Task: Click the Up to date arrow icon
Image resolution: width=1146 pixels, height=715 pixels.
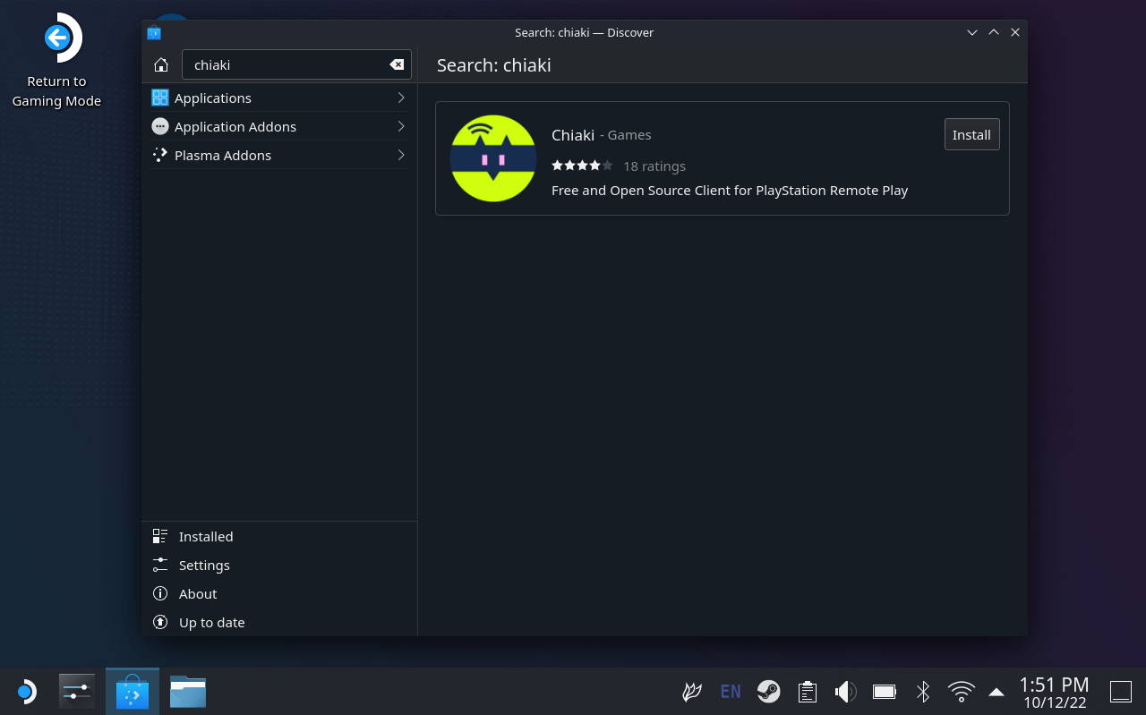Action: 160,622
